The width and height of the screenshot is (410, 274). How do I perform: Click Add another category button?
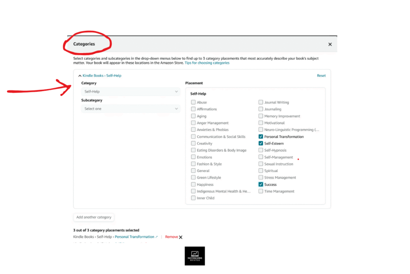pyautogui.click(x=94, y=217)
